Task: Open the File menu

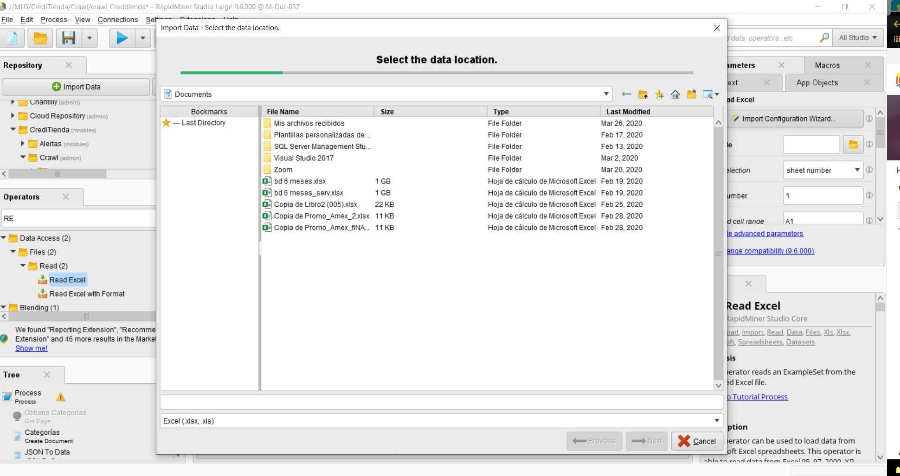Action: click(x=7, y=19)
